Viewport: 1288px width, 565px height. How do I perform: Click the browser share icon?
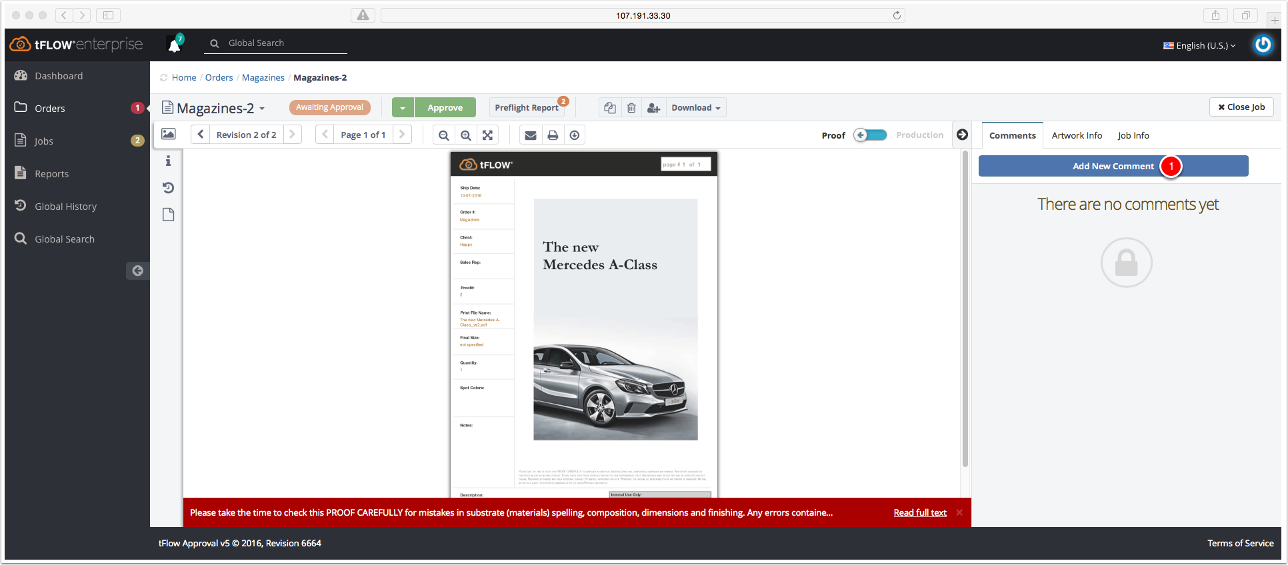tap(1215, 15)
